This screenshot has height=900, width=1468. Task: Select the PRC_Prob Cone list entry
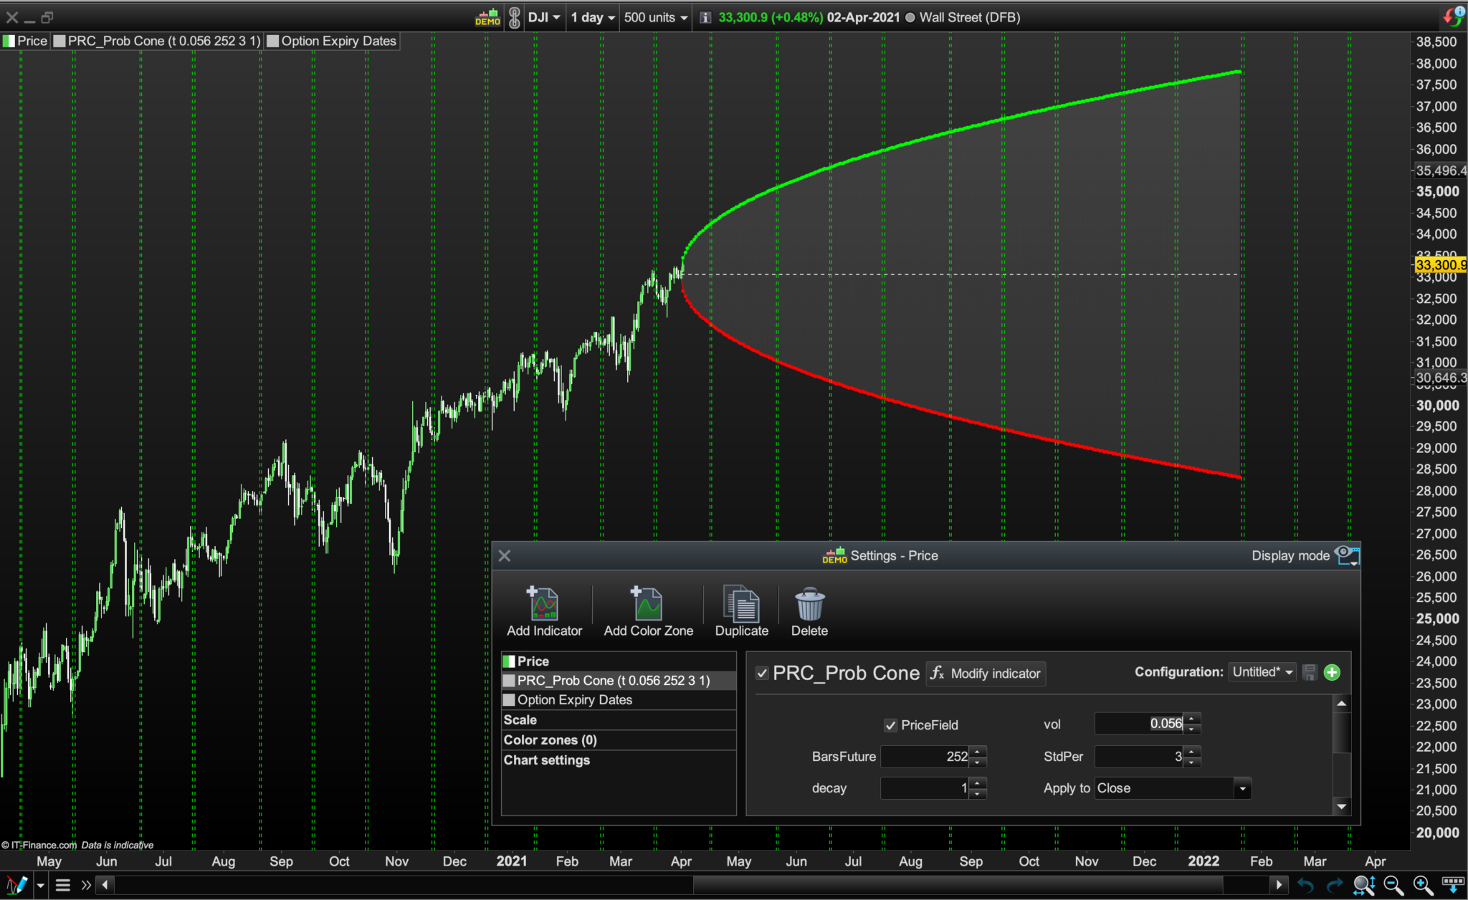613,681
